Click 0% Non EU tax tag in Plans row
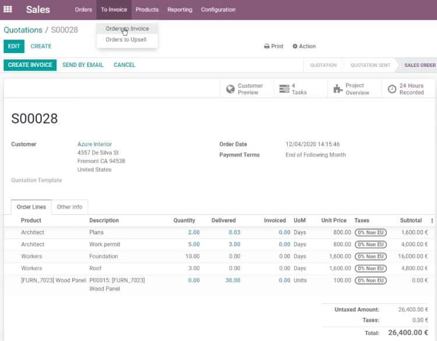437x341 pixels. tap(371, 232)
